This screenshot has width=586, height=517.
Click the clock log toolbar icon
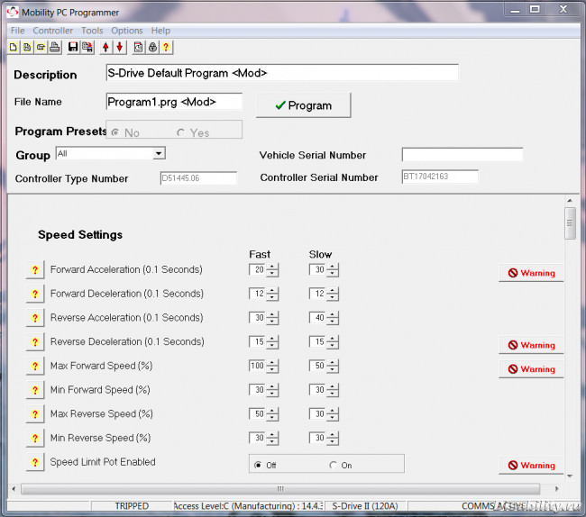138,48
